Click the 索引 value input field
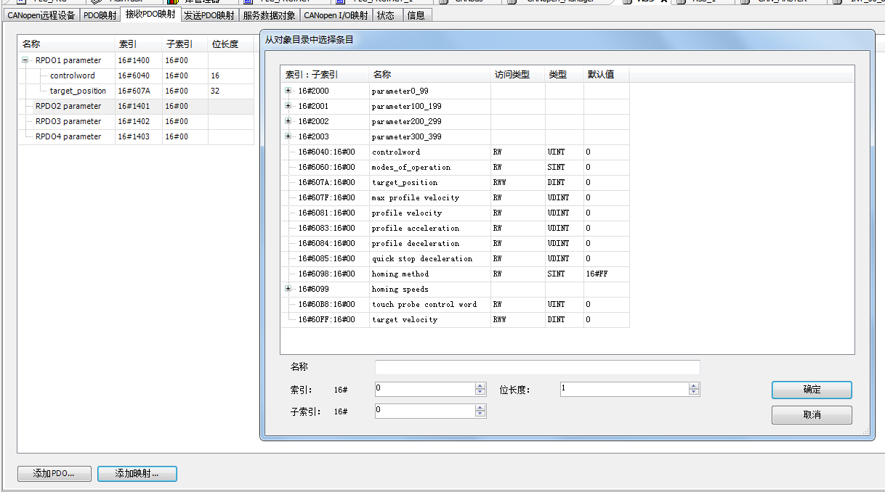This screenshot has height=492, width=885. (x=425, y=389)
